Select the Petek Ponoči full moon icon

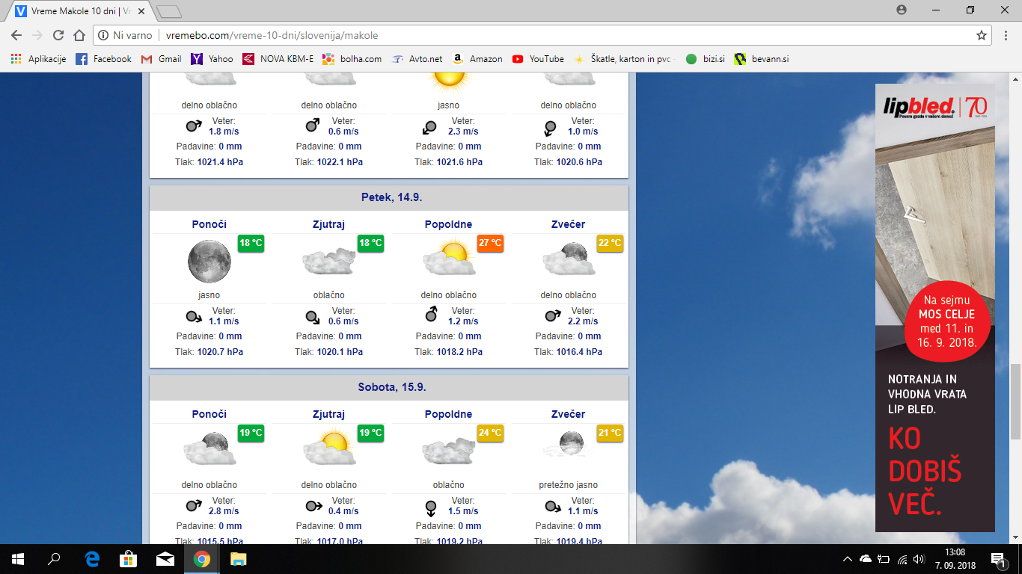pos(209,262)
